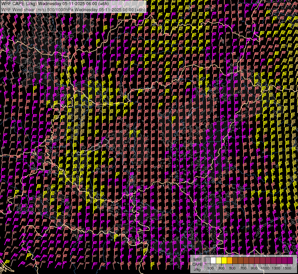Click the 1500 legend scale label
298x274 pixels.
[x=287, y=268]
